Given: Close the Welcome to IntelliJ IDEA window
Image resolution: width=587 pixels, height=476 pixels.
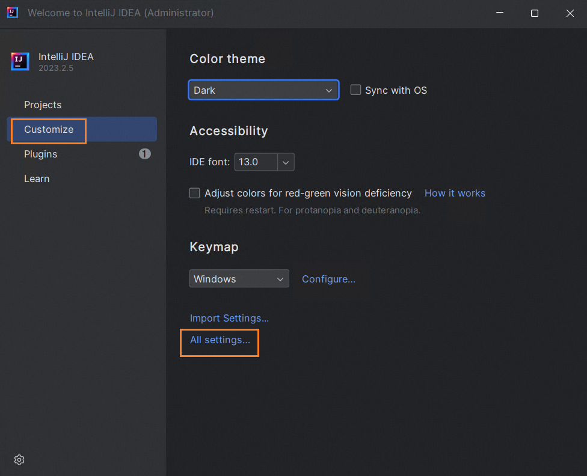Looking at the screenshot, I should coord(570,13).
